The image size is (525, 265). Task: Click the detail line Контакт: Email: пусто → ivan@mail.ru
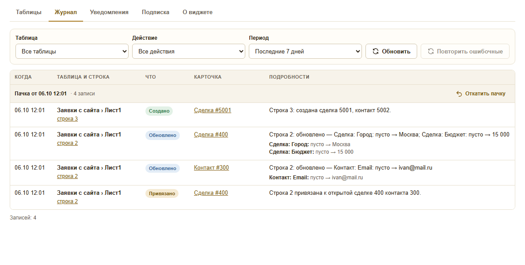[x=316, y=178]
